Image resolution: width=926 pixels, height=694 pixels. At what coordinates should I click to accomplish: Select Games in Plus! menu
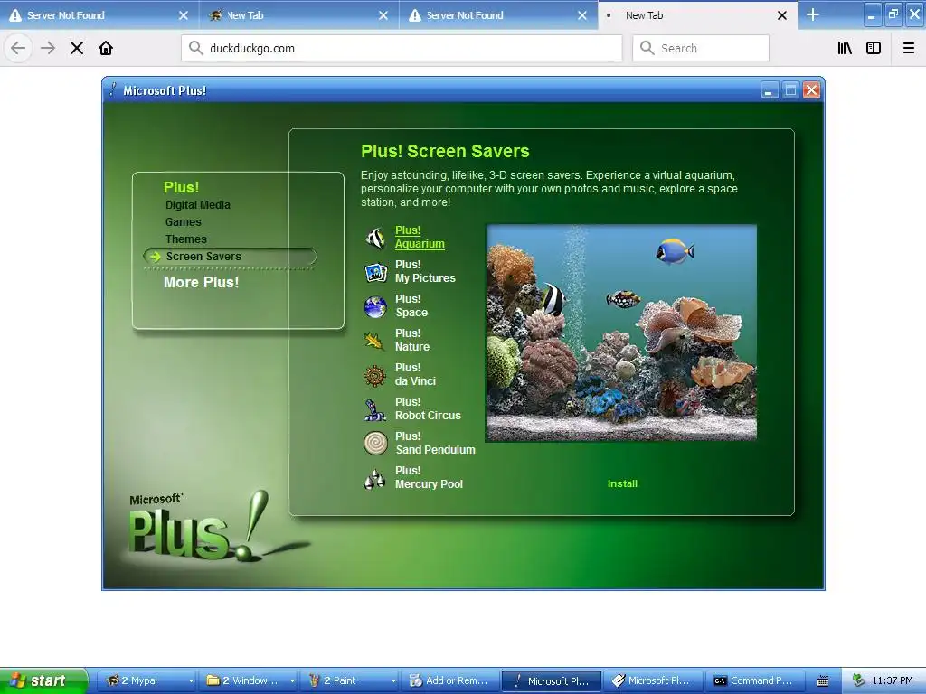tap(183, 222)
